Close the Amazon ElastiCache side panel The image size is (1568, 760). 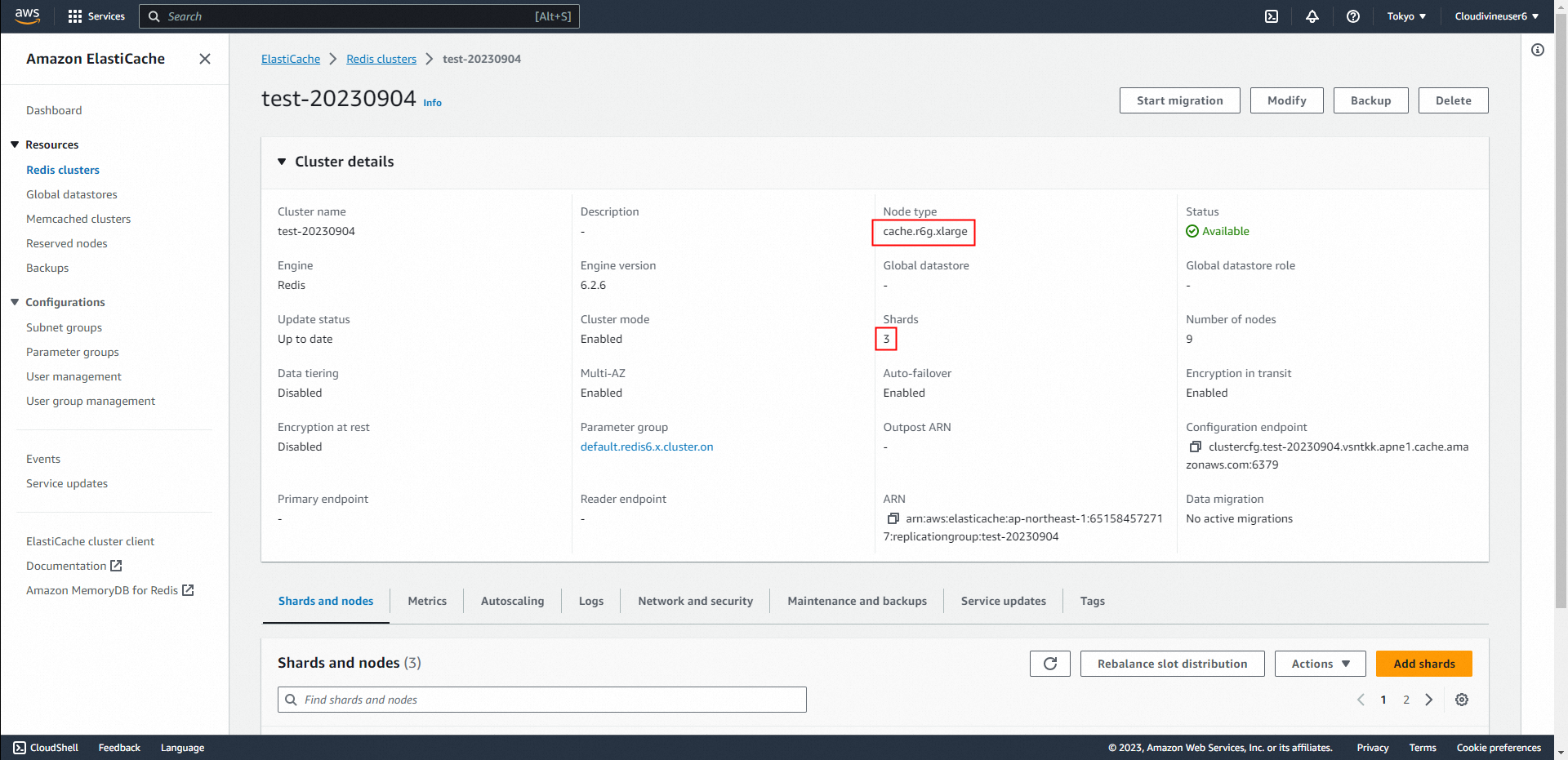pos(205,59)
